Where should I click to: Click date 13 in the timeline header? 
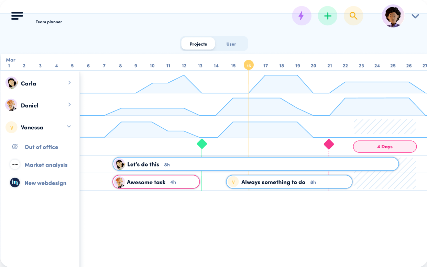pos(200,66)
